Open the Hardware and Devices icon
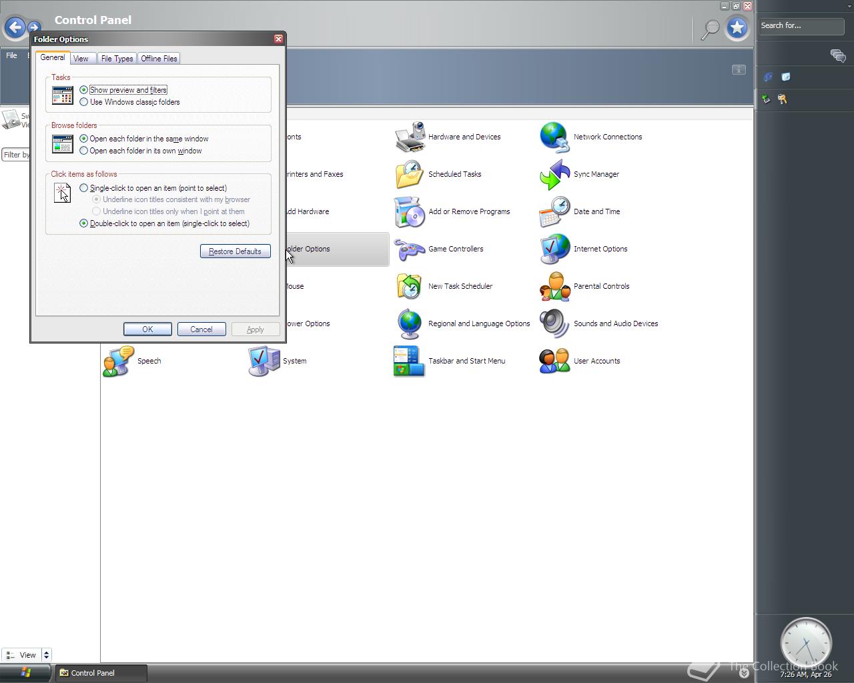Image resolution: width=854 pixels, height=683 pixels. tap(410, 137)
